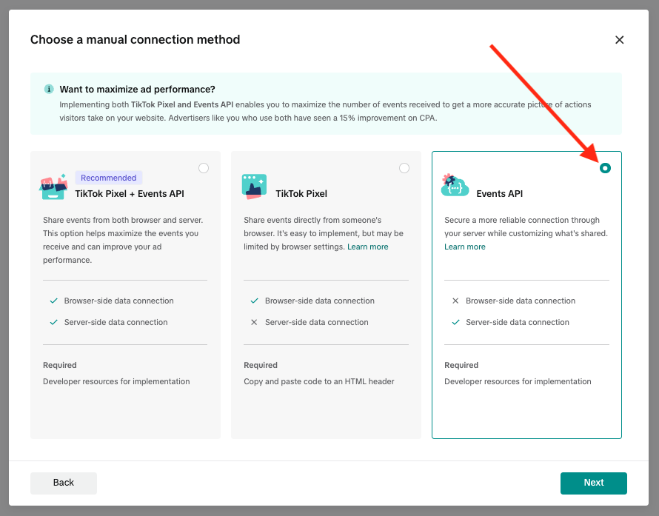This screenshot has width=659, height=516.
Task: Click the TikTok Pixel + Events API title
Action: 130,194
